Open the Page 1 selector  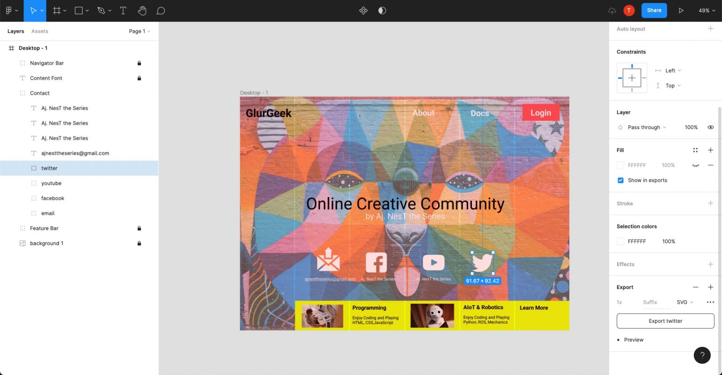coord(140,31)
